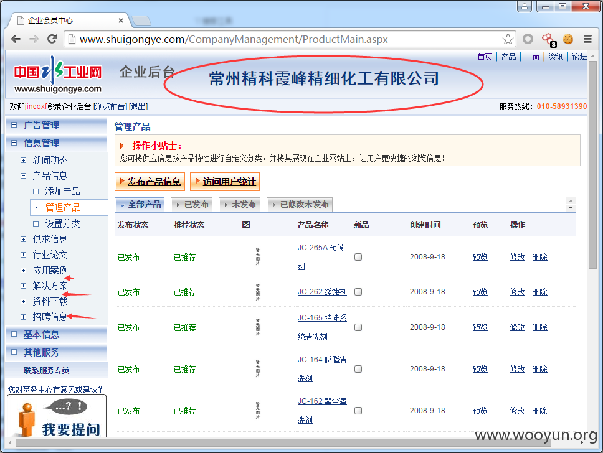Click 修改 for JC-162 螯合清洗剂

tap(517, 411)
